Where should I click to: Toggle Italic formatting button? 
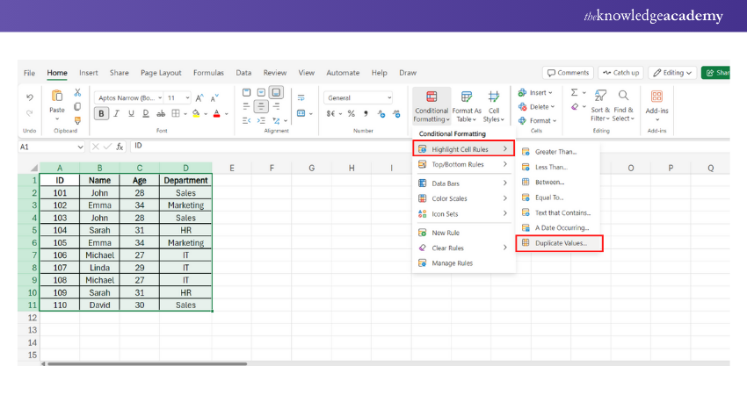117,113
